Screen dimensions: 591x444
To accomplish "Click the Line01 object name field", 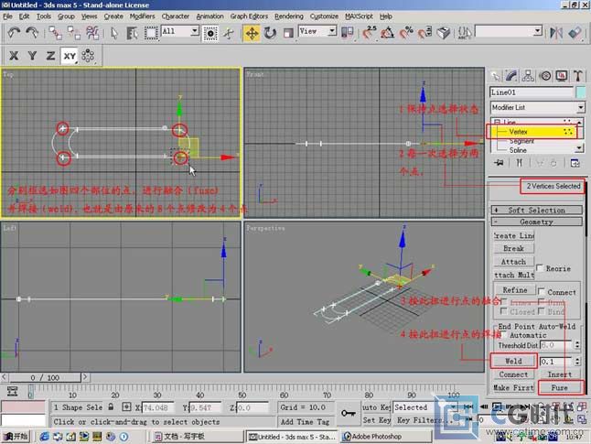I will pyautogui.click(x=532, y=92).
